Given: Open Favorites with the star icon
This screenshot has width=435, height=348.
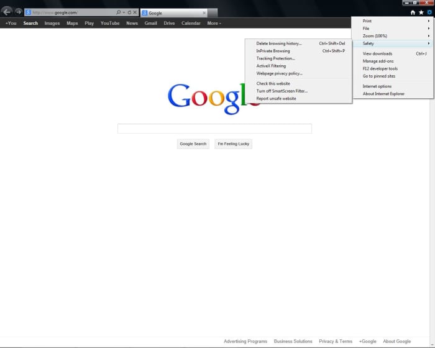Looking at the screenshot, I should point(421,12).
